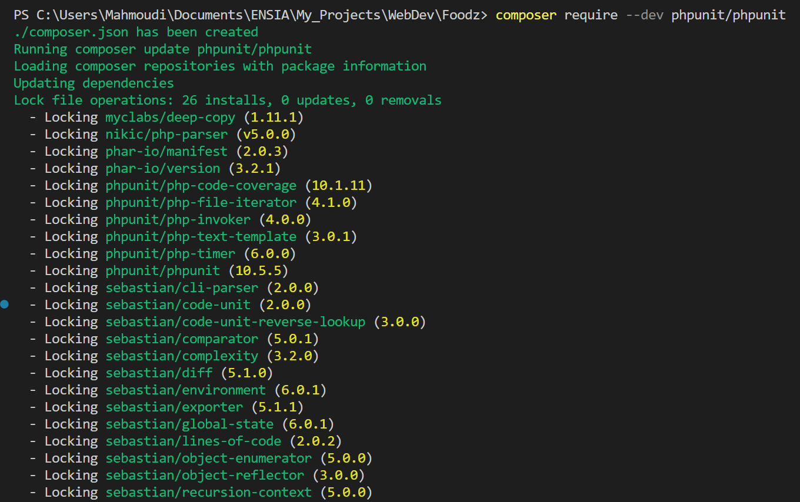The height and width of the screenshot is (502, 800).
Task: Click version '5.1.0' of sebastian/diff
Action: [x=246, y=373]
